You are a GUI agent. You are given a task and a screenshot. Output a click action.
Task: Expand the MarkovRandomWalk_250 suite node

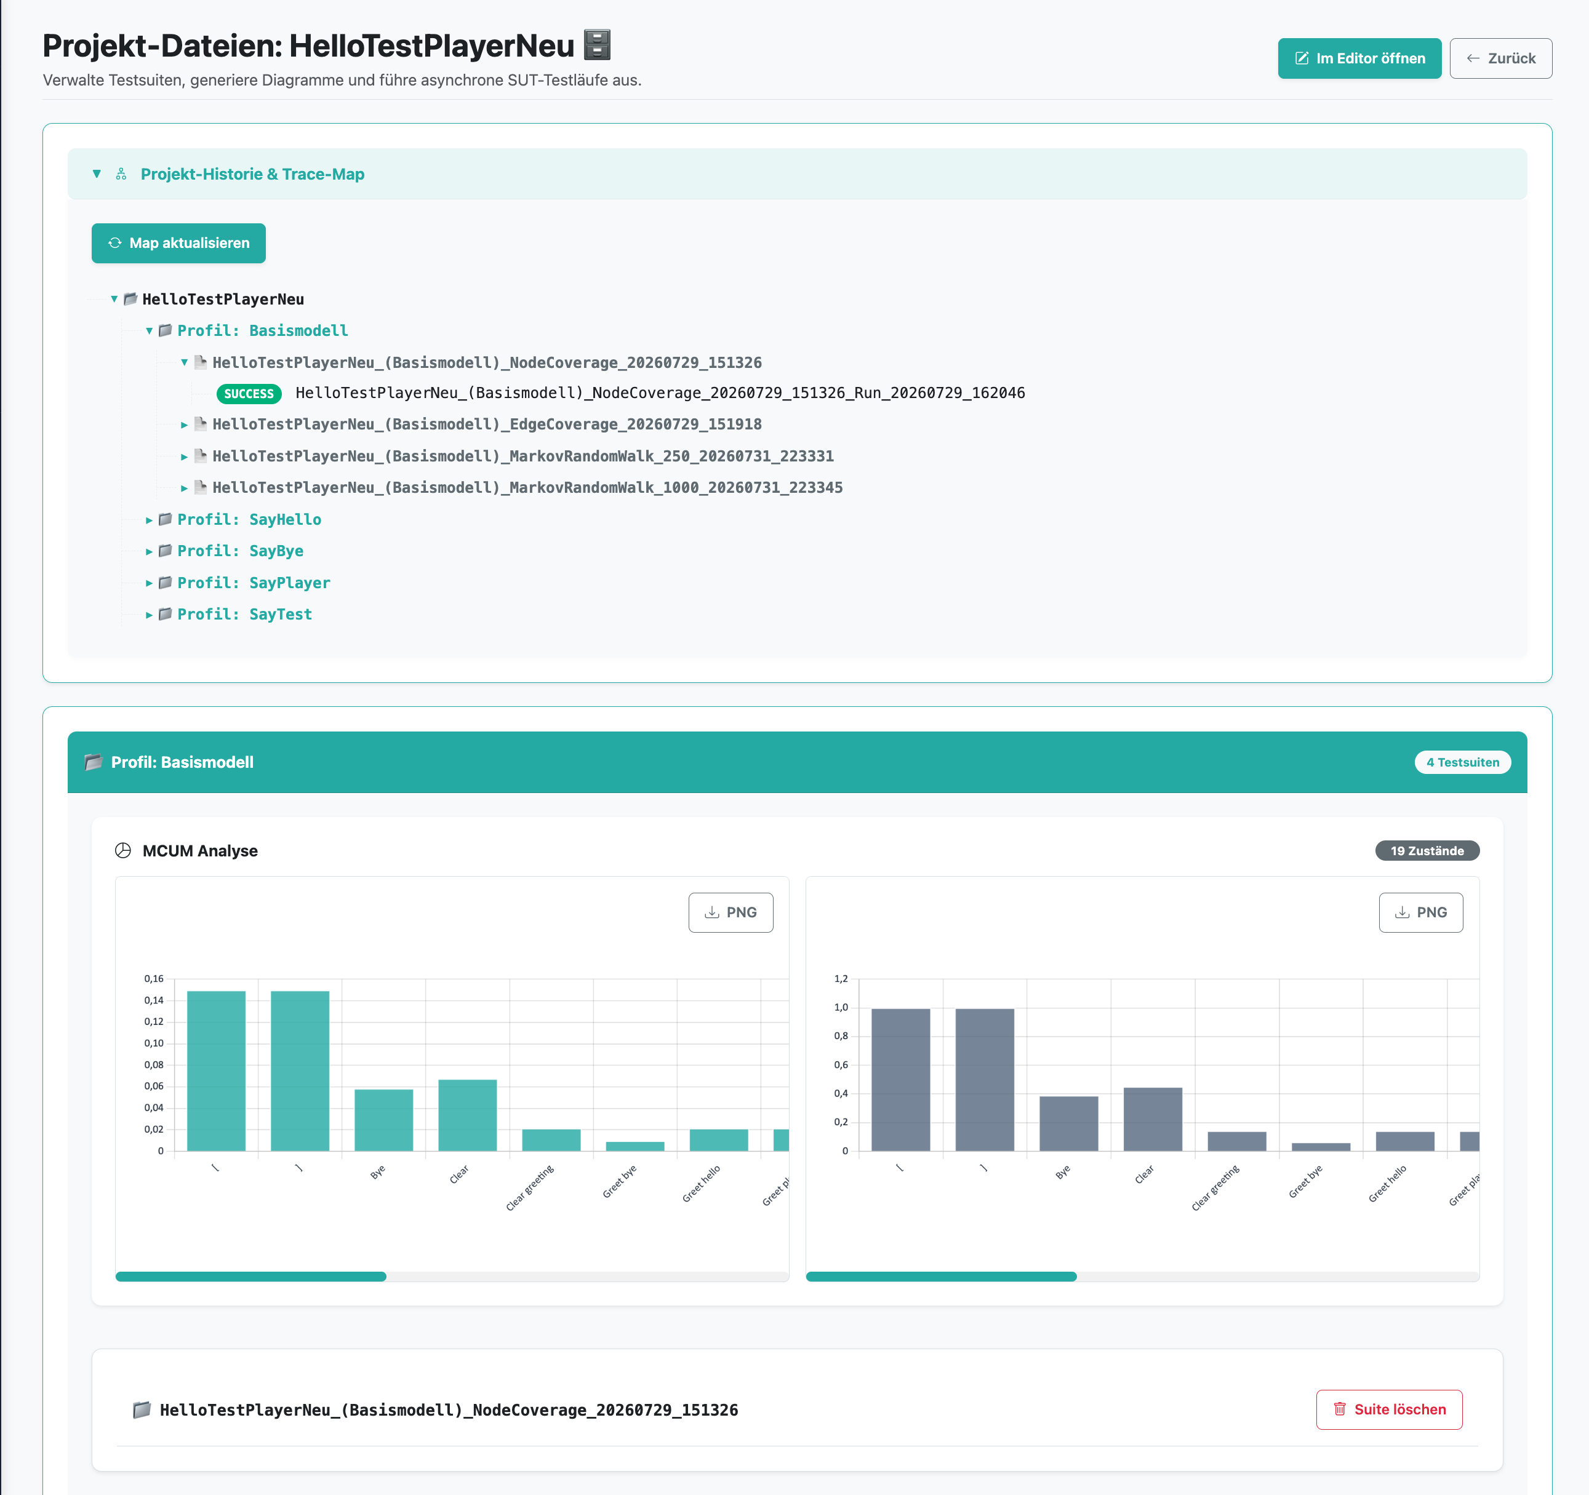point(184,456)
